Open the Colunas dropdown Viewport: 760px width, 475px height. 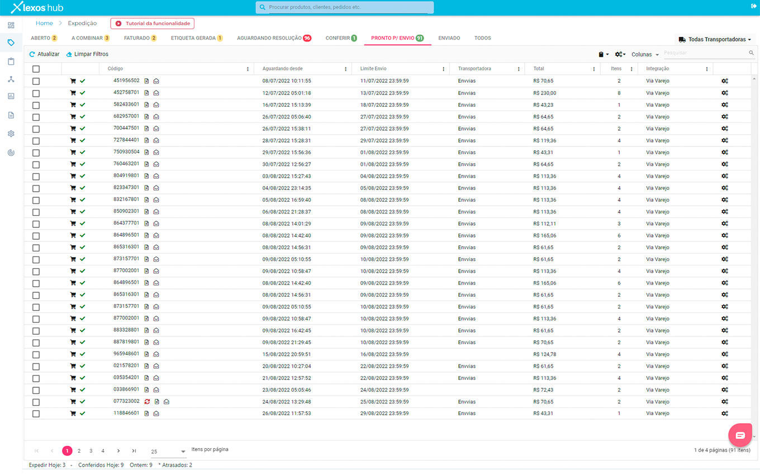[645, 55]
